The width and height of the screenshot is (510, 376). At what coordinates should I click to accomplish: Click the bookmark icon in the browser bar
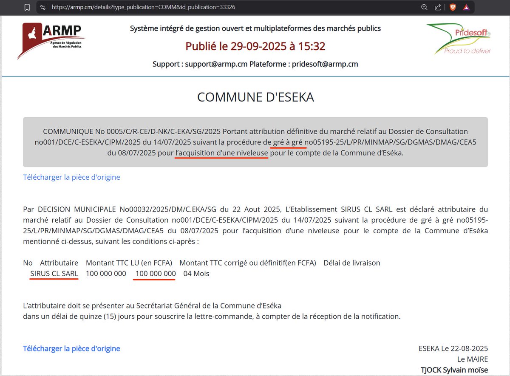(x=27, y=7)
